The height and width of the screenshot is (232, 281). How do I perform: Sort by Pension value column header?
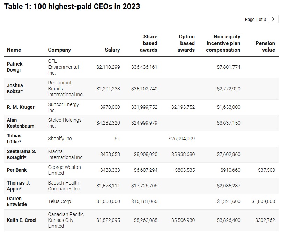pyautogui.click(x=265, y=46)
